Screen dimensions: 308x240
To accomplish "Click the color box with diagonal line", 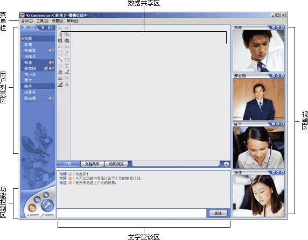I will [x=60, y=85].
